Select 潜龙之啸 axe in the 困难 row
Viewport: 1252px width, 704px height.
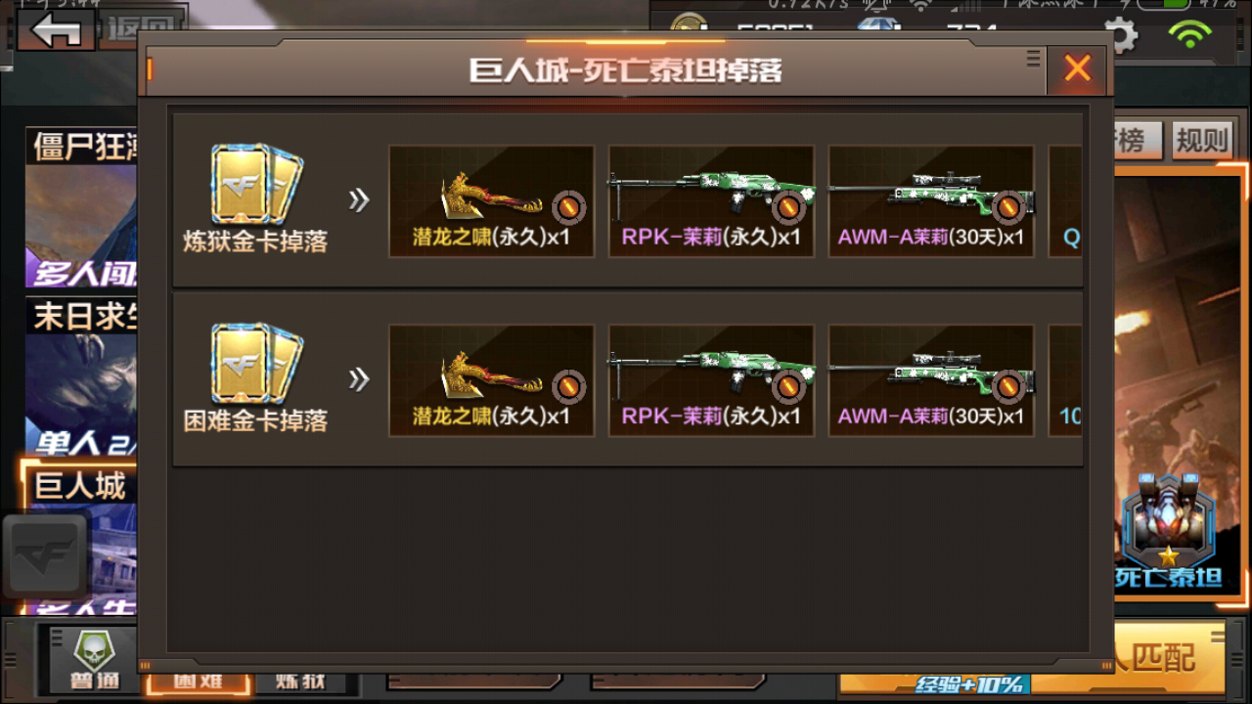pos(492,380)
